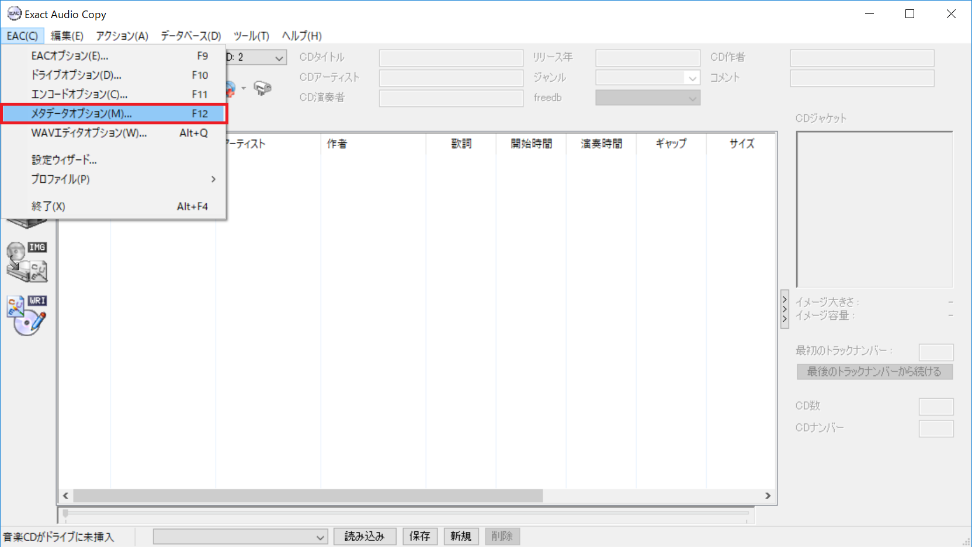Expand プロファイル(P) submenu

point(114,179)
